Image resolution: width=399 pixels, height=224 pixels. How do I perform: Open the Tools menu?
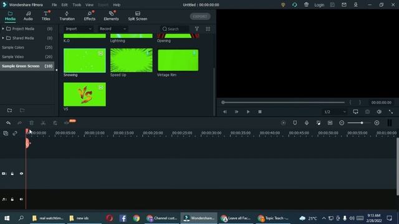pos(77,5)
